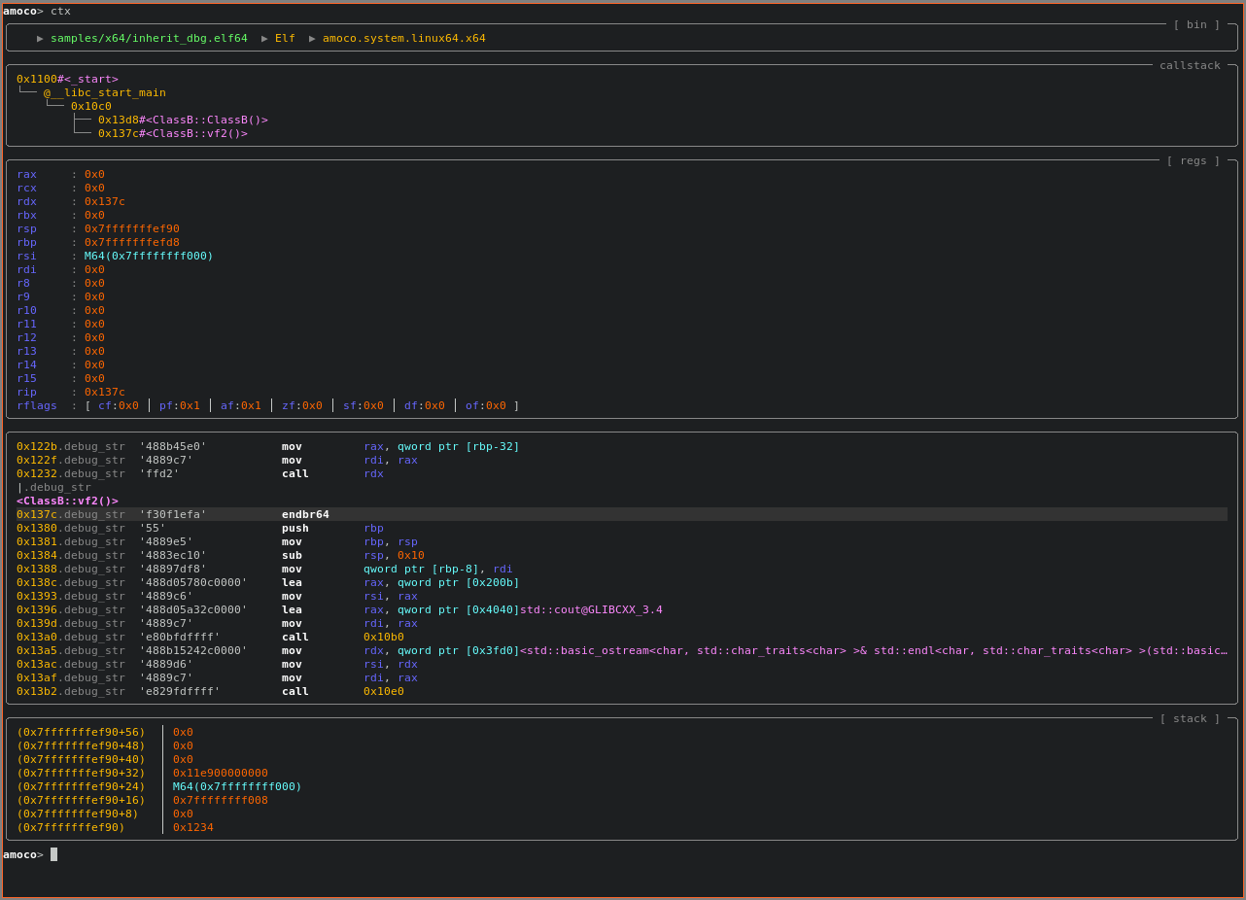
Task: Click the arrow before amoco.system.linux64.x64
Action: pos(312,39)
